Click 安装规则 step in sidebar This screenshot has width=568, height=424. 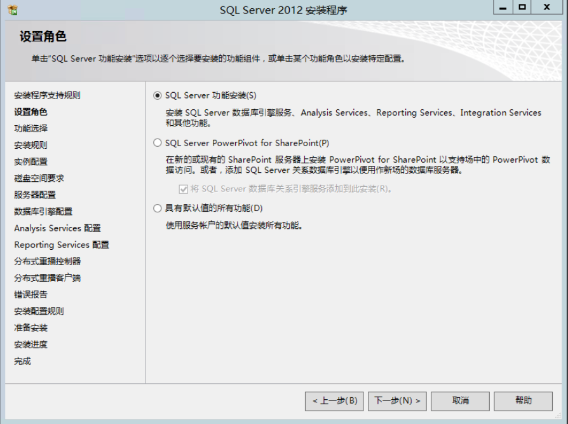tap(30, 146)
